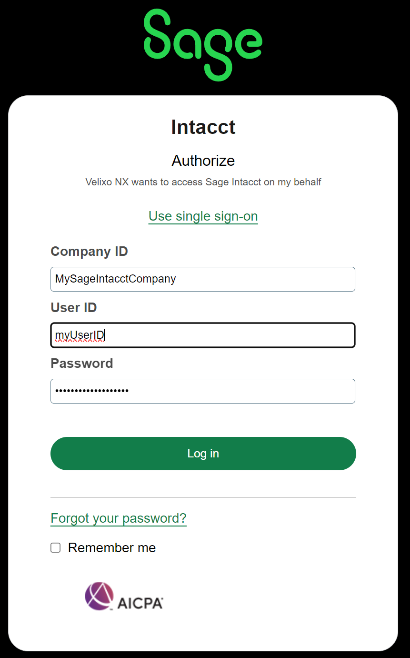Tick the Remember me checkbox

point(56,548)
